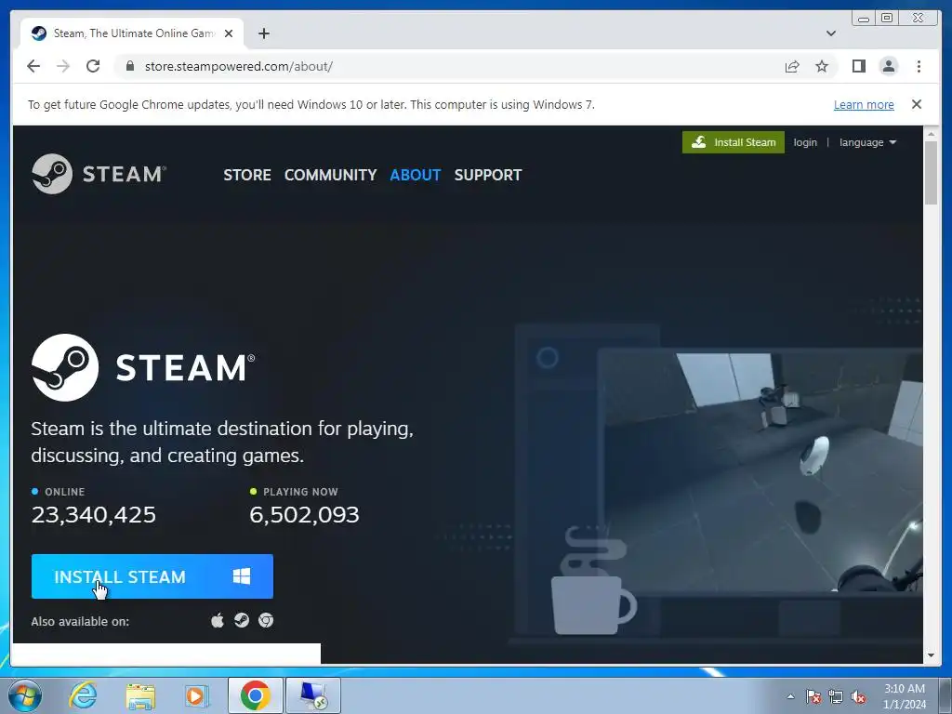952x714 pixels.
Task: Click the online count 23,340,425
Action: click(94, 515)
